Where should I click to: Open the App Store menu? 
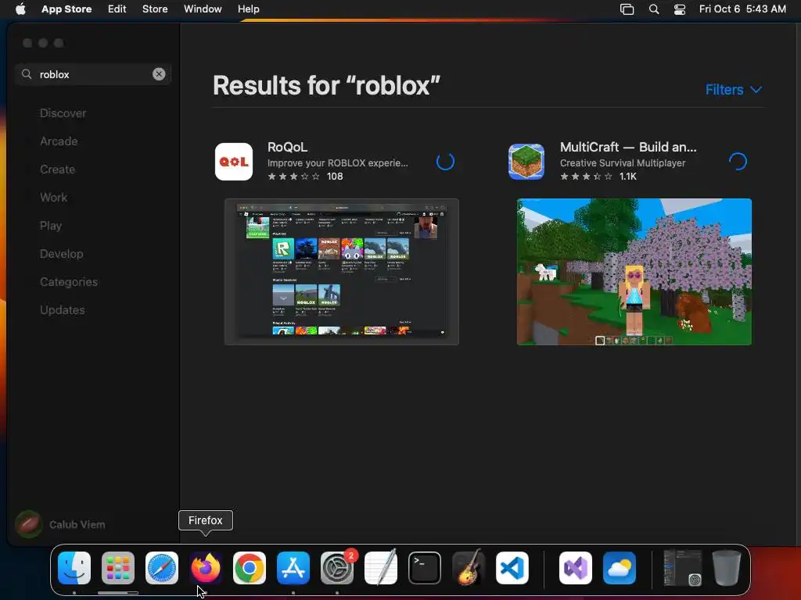tap(66, 9)
